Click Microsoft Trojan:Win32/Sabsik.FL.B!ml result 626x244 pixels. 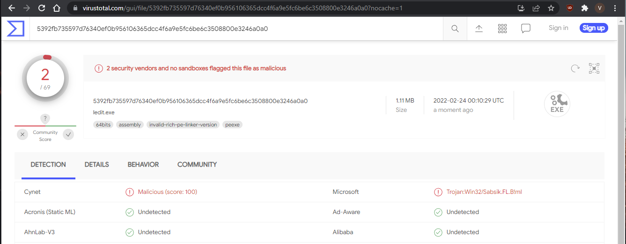pyautogui.click(x=484, y=192)
